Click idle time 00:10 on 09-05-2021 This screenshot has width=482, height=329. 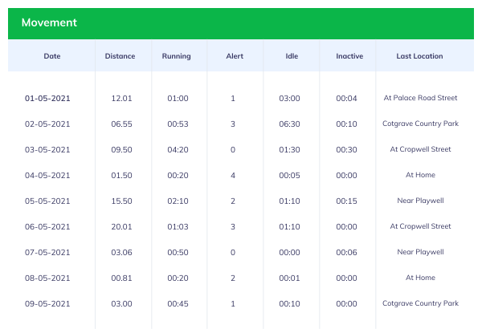tap(289, 303)
